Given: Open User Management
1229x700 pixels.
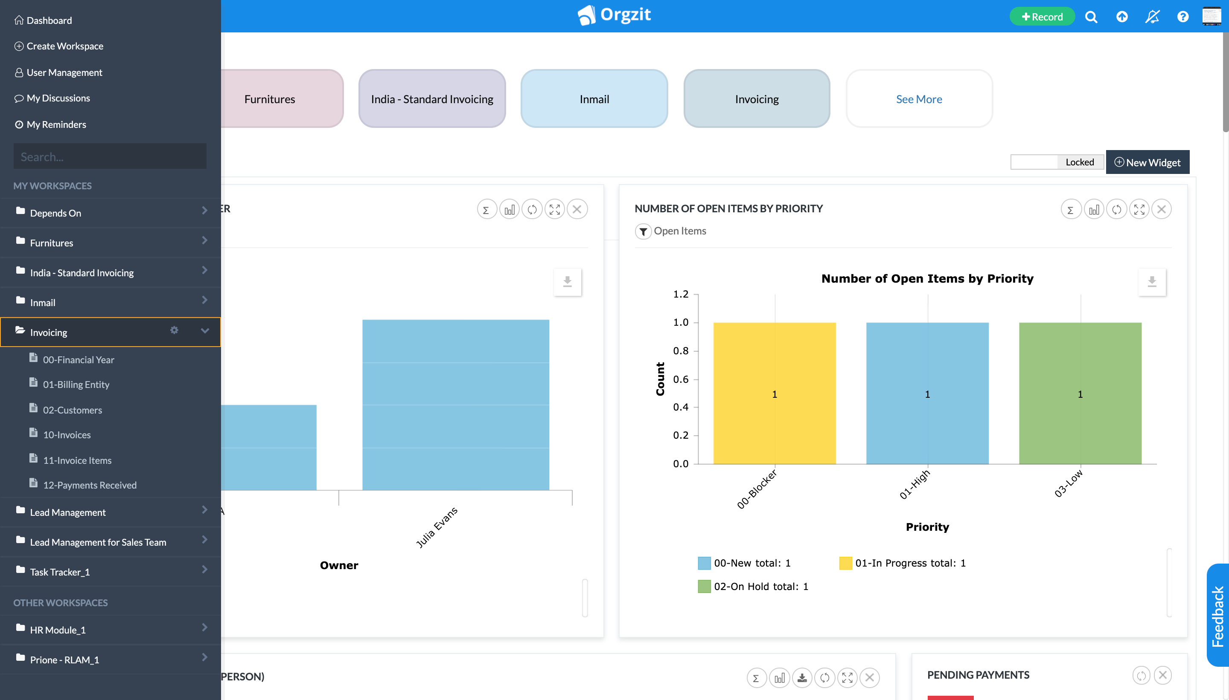Looking at the screenshot, I should click(59, 72).
